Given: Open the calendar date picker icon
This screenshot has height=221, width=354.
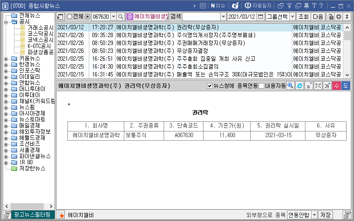Looking at the screenshot, I should click(260, 17).
